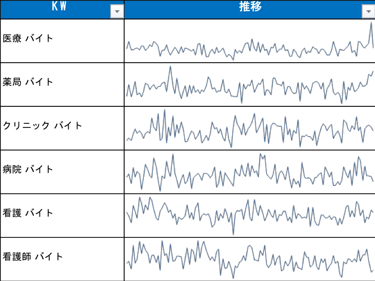Select the 看護師 バイト keyword cell
This screenshot has width=375, height=281.
point(33,257)
